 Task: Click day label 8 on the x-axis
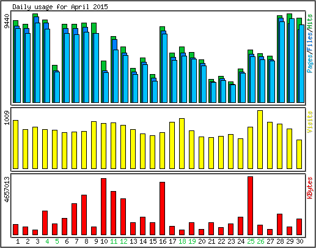click(86, 241)
